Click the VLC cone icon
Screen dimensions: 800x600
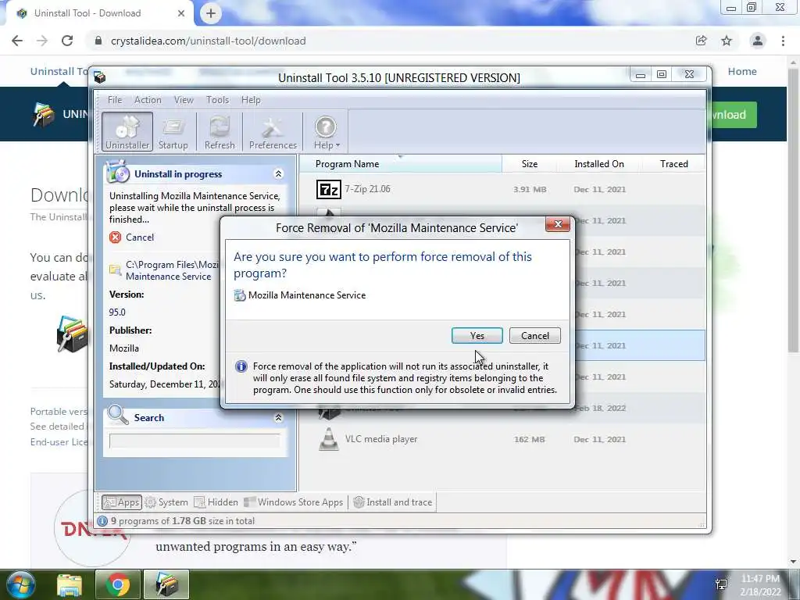pos(329,439)
